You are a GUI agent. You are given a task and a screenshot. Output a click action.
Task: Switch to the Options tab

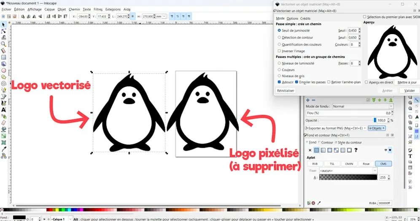pos(292,19)
